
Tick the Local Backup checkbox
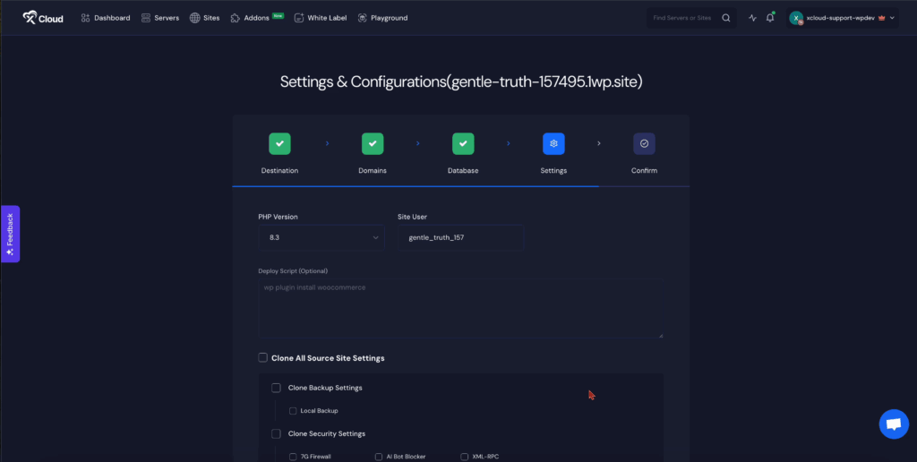pyautogui.click(x=293, y=411)
